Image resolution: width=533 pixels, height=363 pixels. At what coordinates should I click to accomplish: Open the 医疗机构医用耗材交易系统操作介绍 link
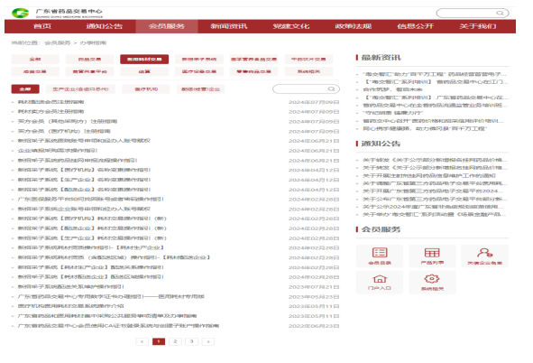click(x=70, y=306)
